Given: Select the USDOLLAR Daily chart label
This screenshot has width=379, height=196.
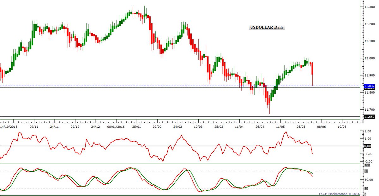Looking at the screenshot, I should point(267,28).
